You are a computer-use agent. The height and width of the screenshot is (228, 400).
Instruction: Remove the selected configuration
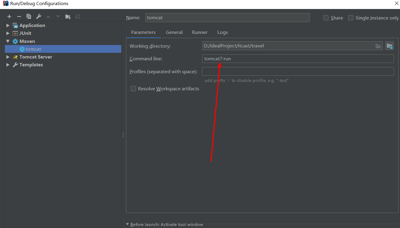click(19, 16)
